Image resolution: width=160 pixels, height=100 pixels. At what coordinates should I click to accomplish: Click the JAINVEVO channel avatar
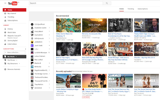pyautogui.click(x=32, y=42)
